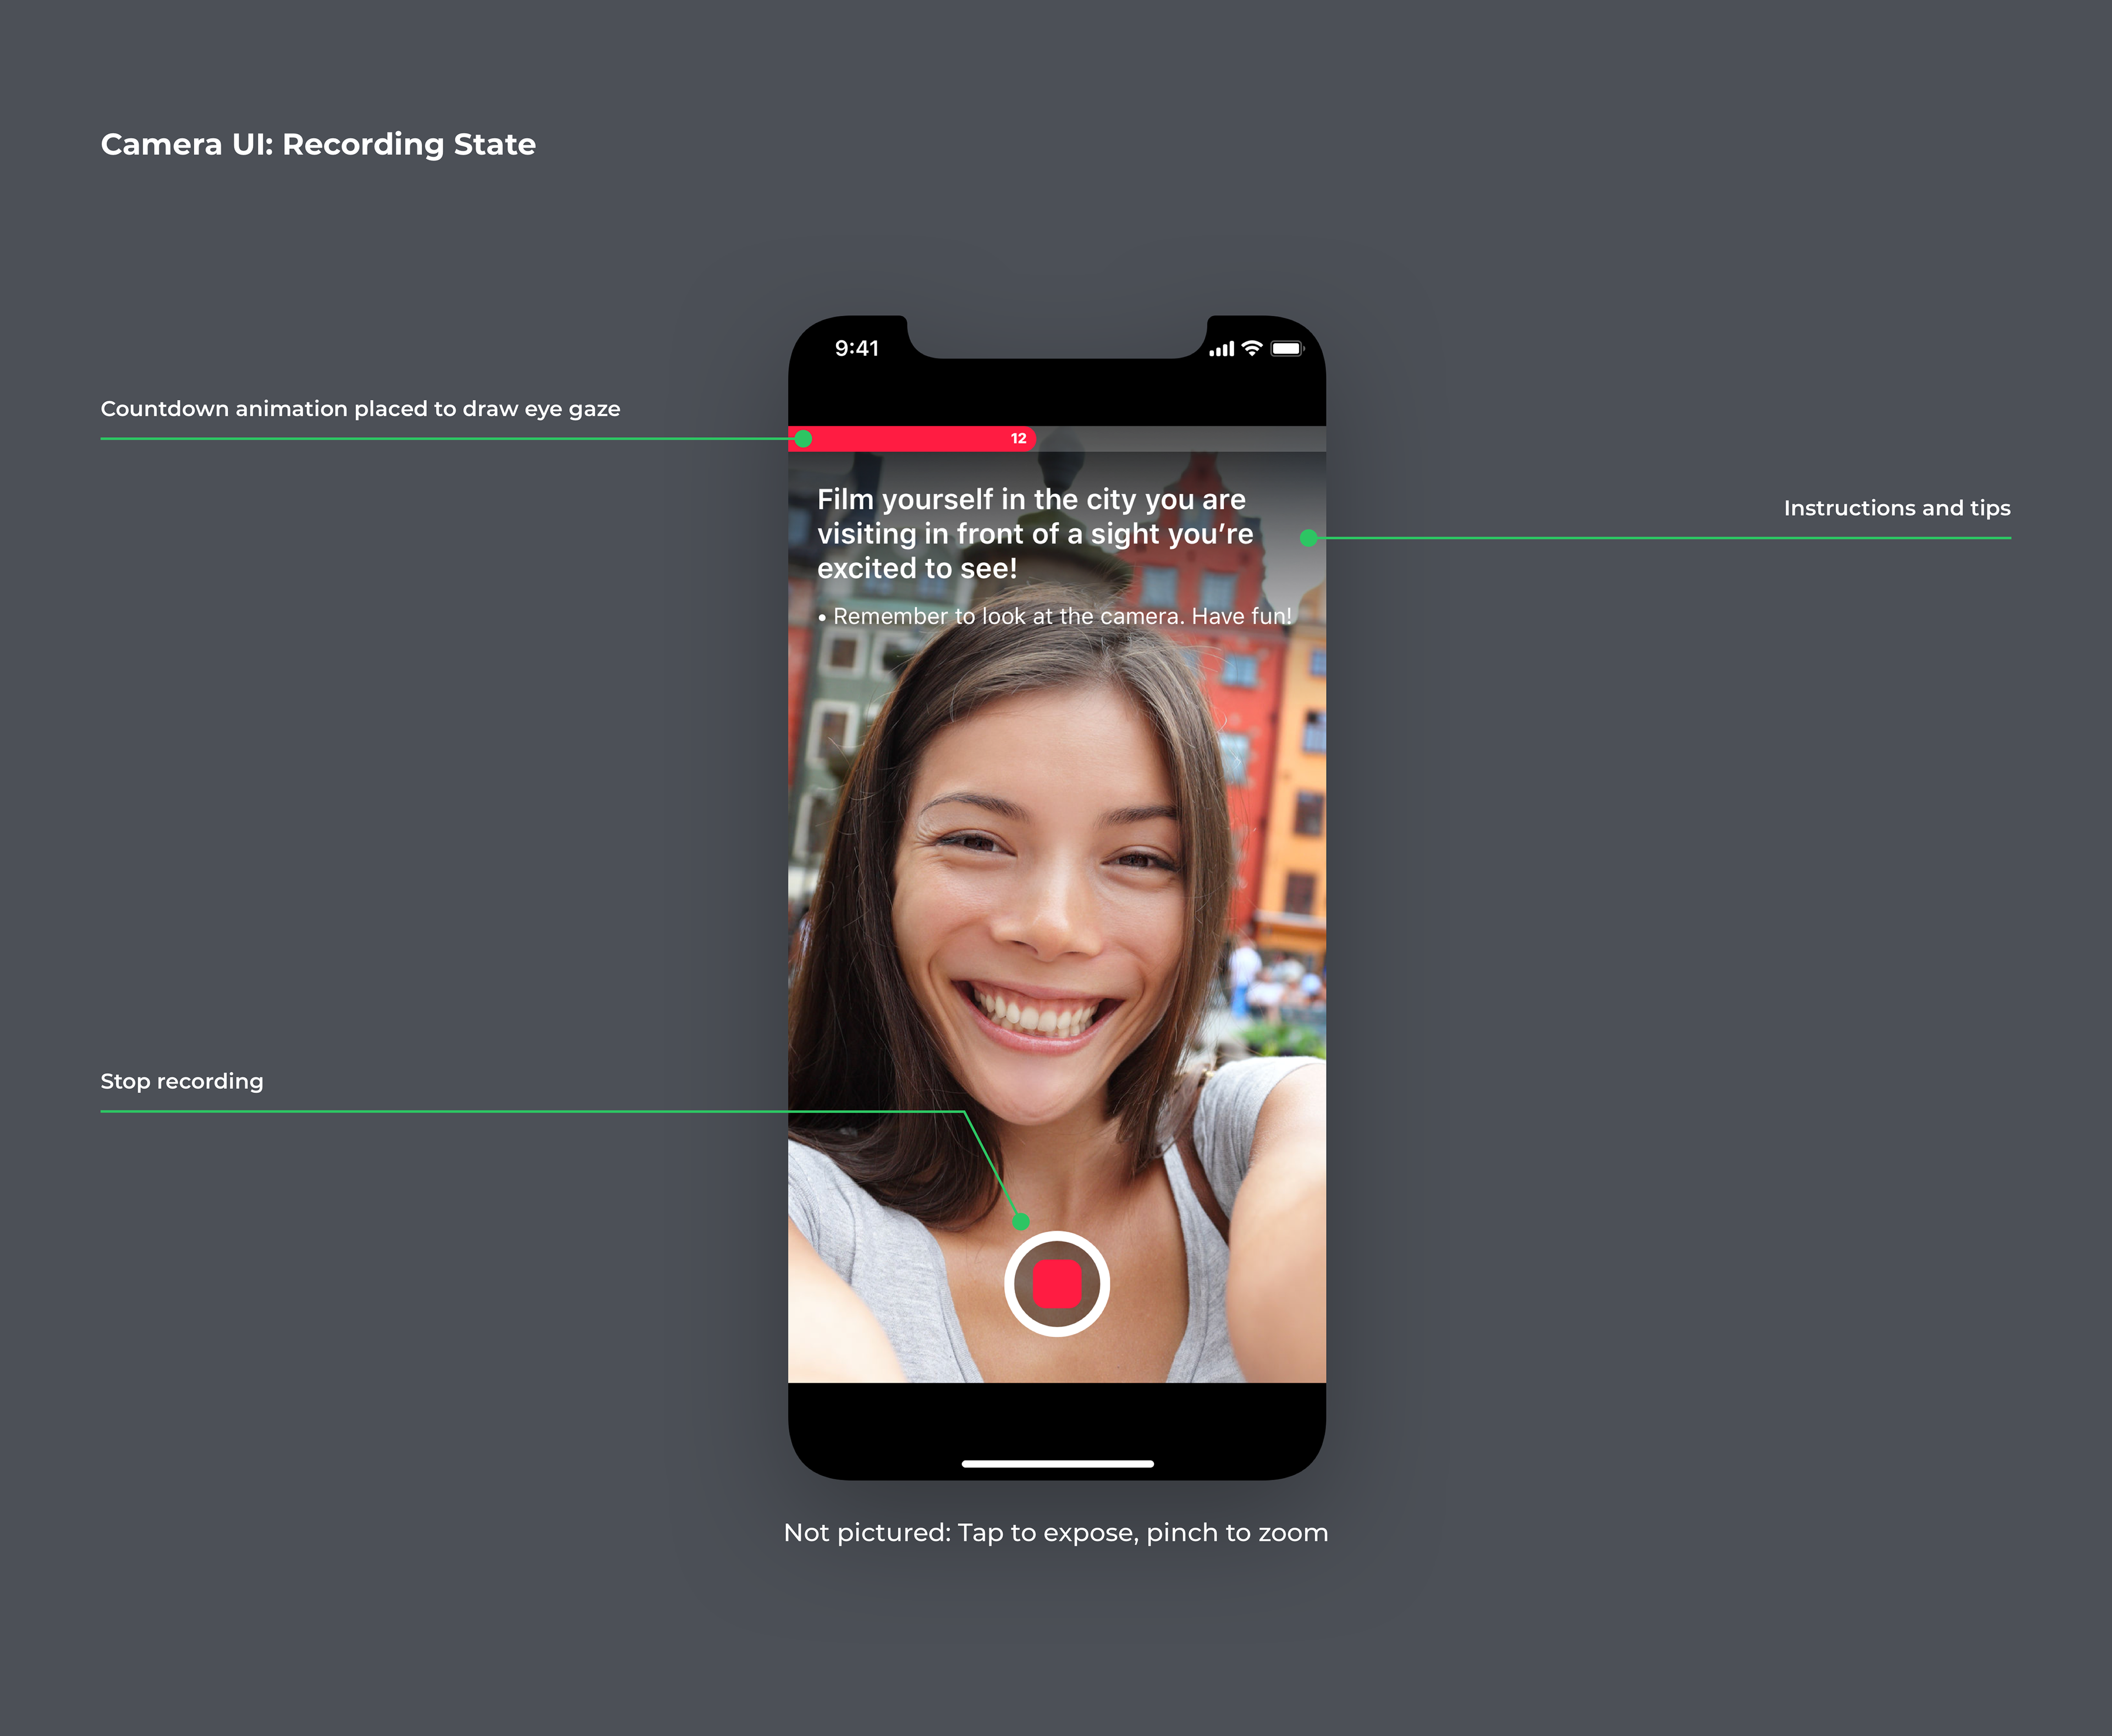
Task: Click the 'Countdown animation placed' annotation label
Action: [x=360, y=409]
